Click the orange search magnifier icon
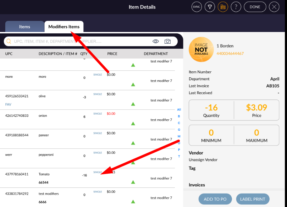The image size is (287, 207). 9,42
